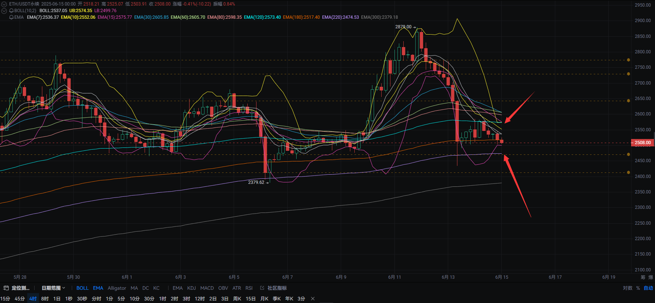Screen dimensions: 655x303
Task: Click the 筹 chip distribution icon
Action: click(x=643, y=277)
